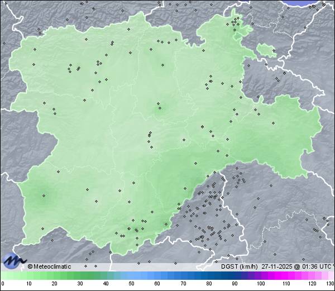The height and width of the screenshot is (291, 335).
Task: Click the number 90 on the legend scale
Action: pos(234,284)
